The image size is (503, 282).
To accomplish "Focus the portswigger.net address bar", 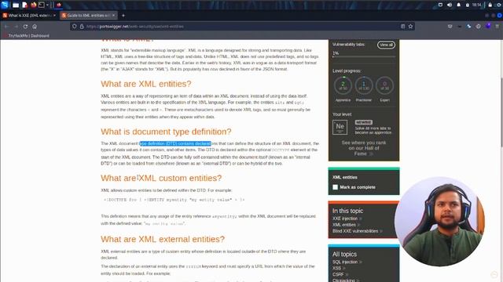I will coord(242,27).
